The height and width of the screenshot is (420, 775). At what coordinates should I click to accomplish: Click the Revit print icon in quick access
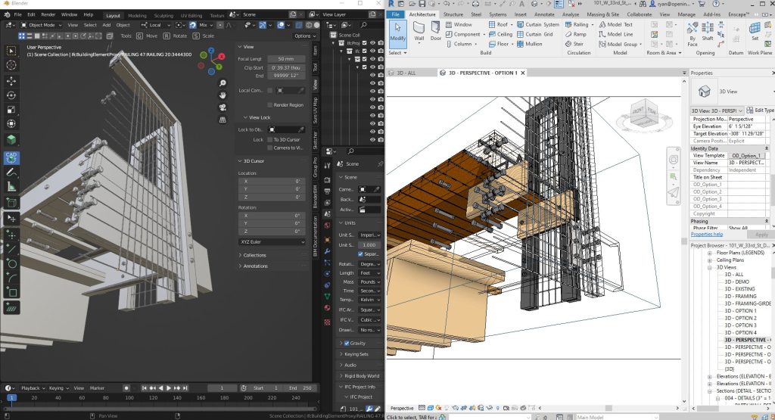click(475, 4)
